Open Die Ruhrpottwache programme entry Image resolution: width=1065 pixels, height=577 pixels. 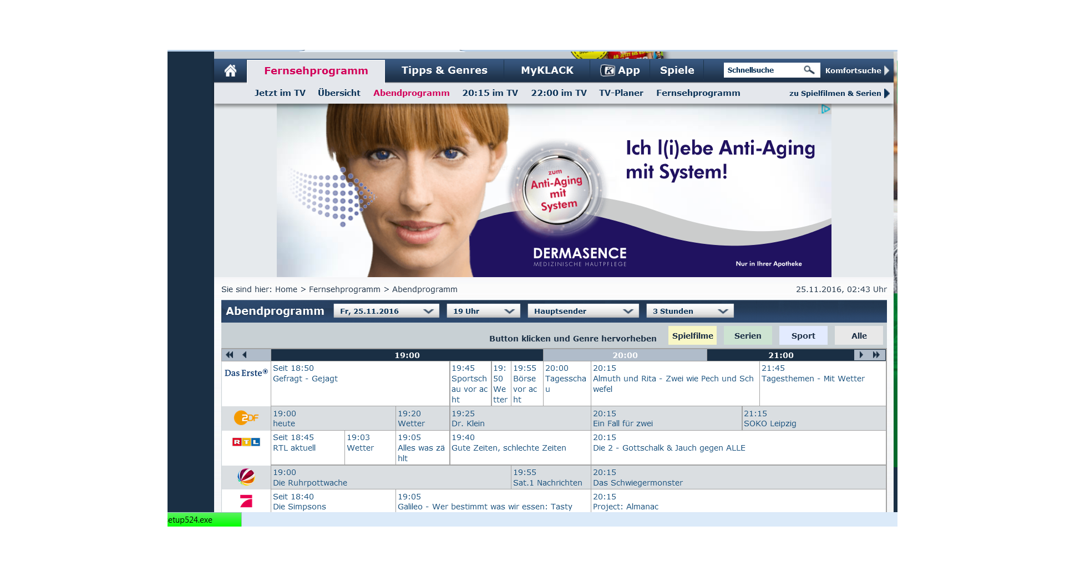(x=391, y=477)
